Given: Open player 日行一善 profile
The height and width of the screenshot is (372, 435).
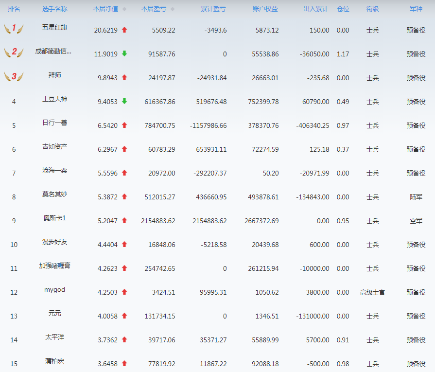Looking at the screenshot, I should click(54, 123).
